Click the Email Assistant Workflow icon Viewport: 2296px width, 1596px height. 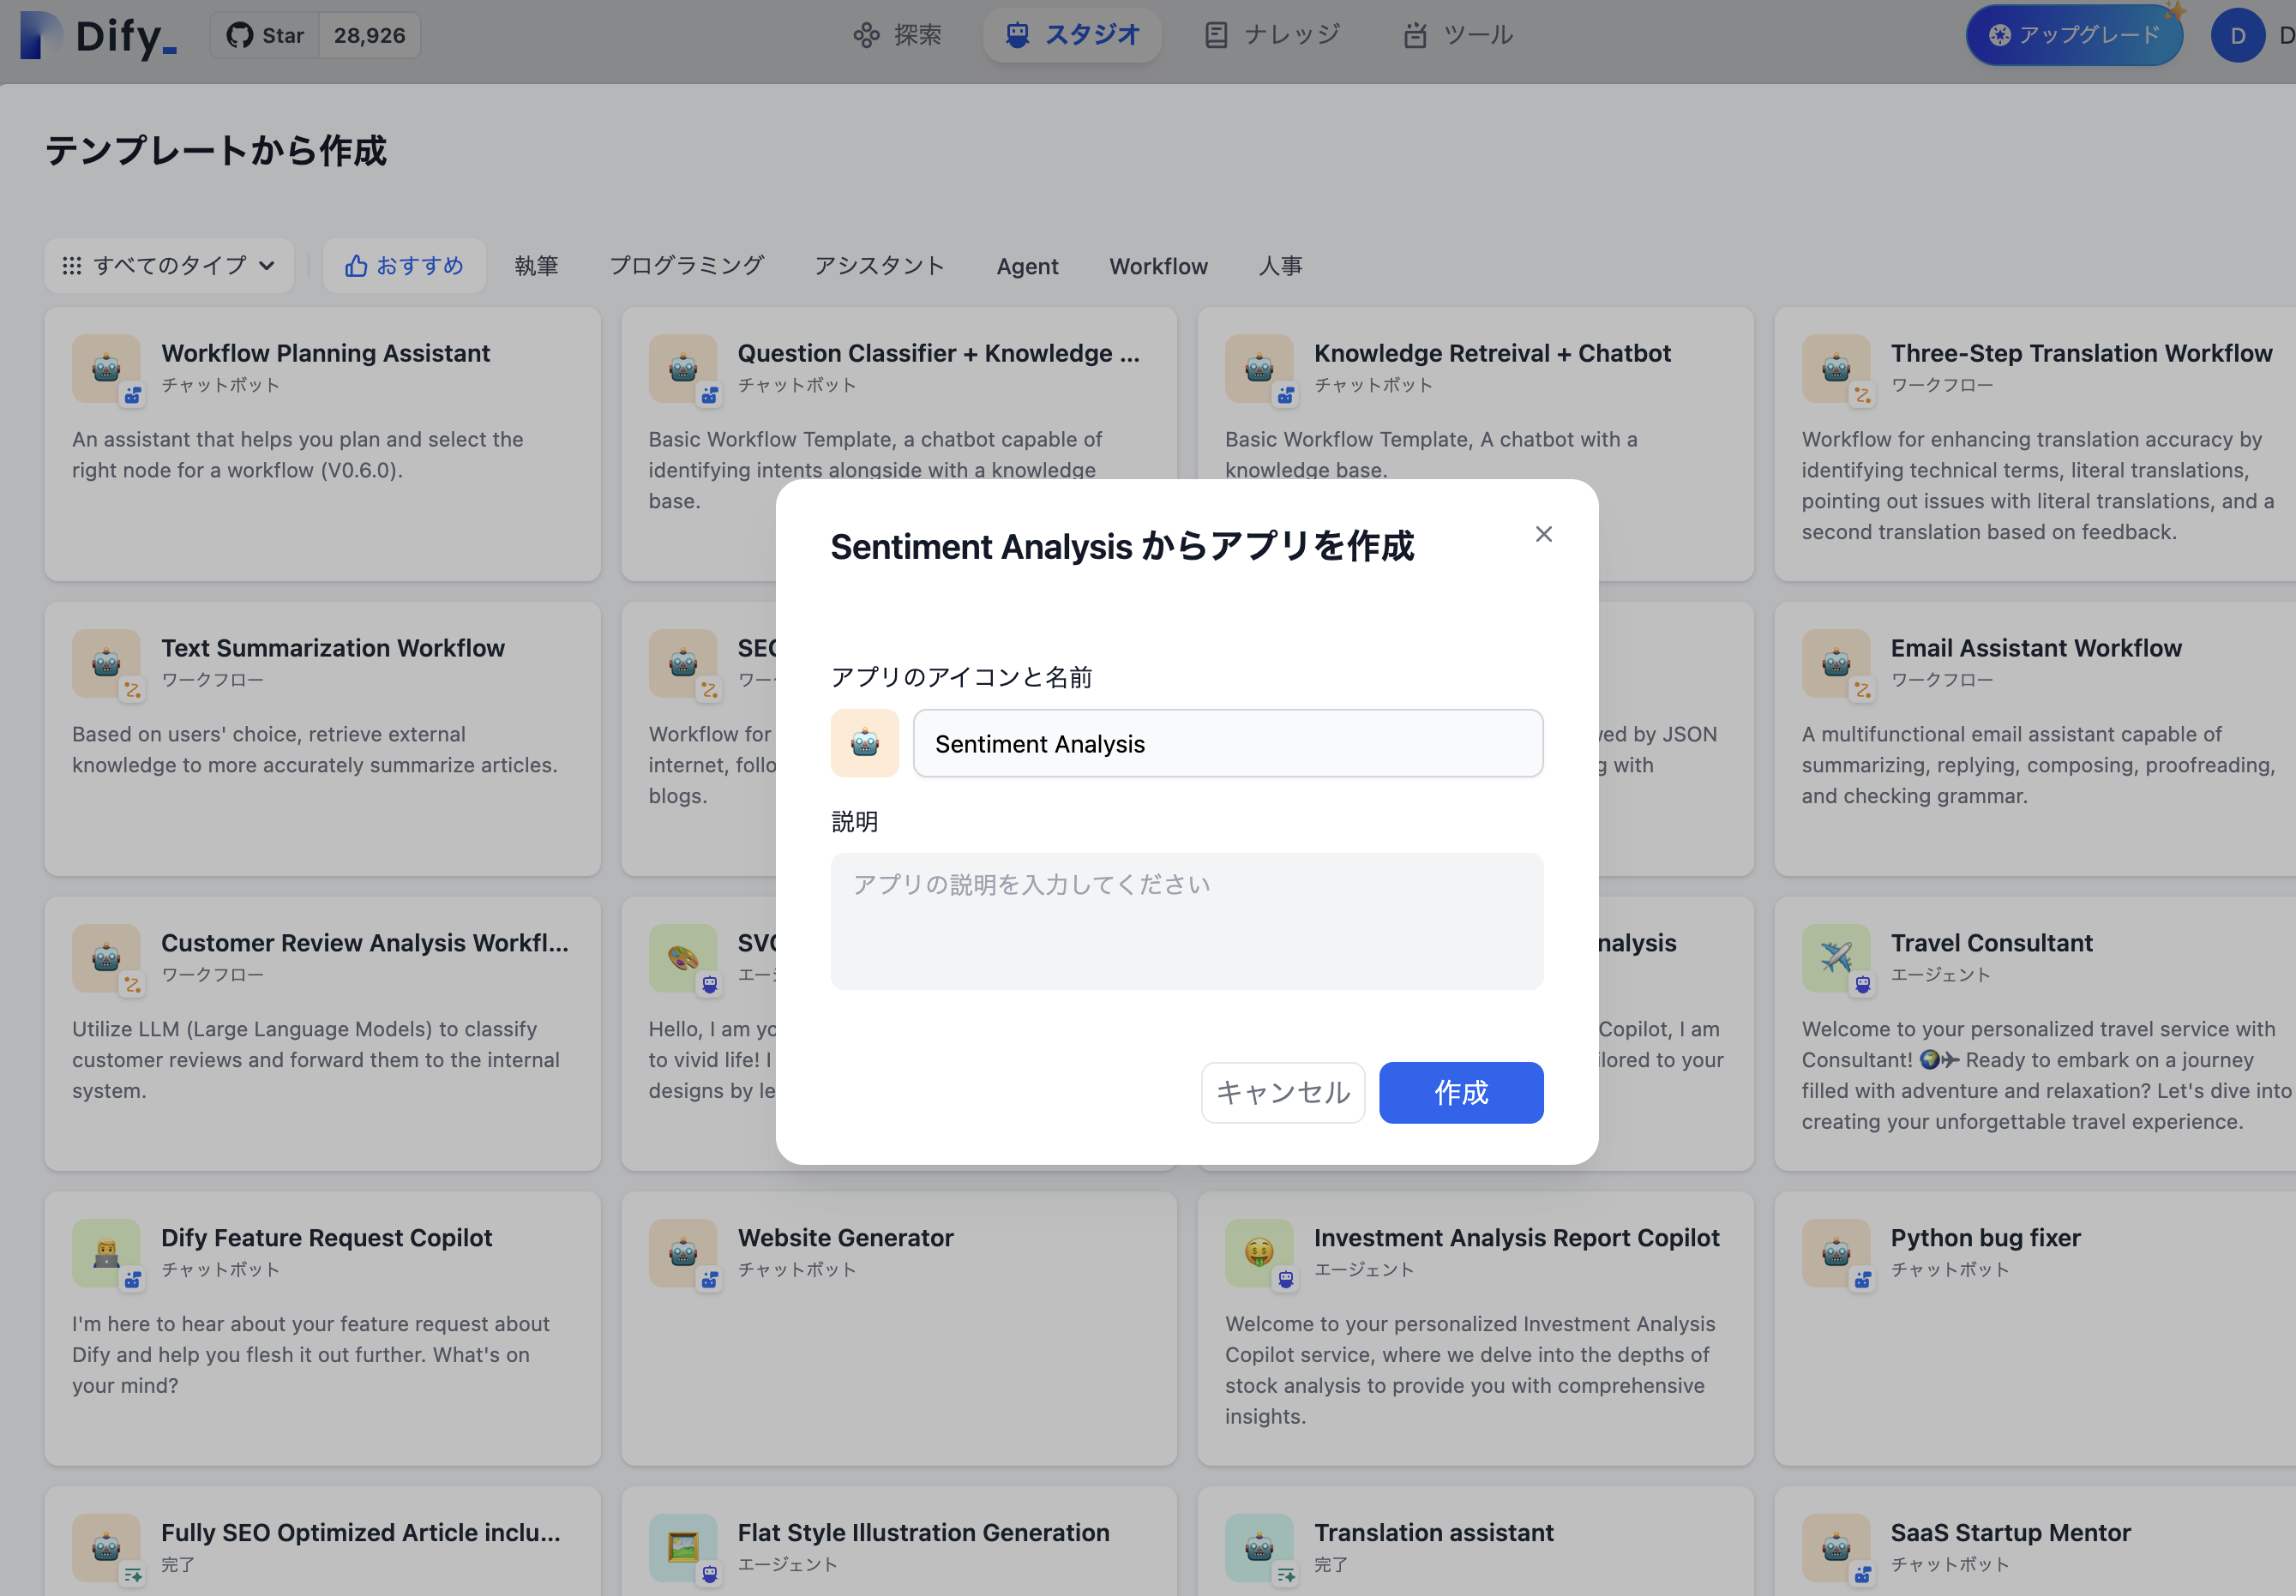(x=1836, y=663)
